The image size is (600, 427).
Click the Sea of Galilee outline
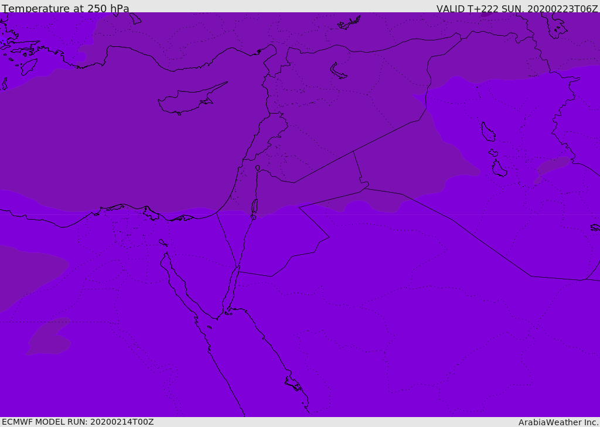(258, 168)
